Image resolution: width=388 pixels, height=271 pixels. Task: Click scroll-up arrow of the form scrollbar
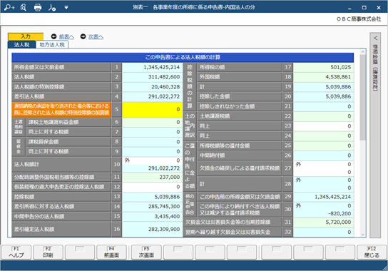363,52
